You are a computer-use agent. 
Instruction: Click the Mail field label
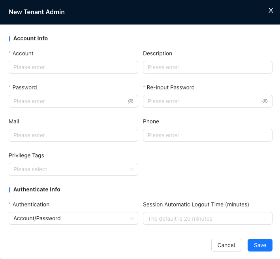coord(14,121)
